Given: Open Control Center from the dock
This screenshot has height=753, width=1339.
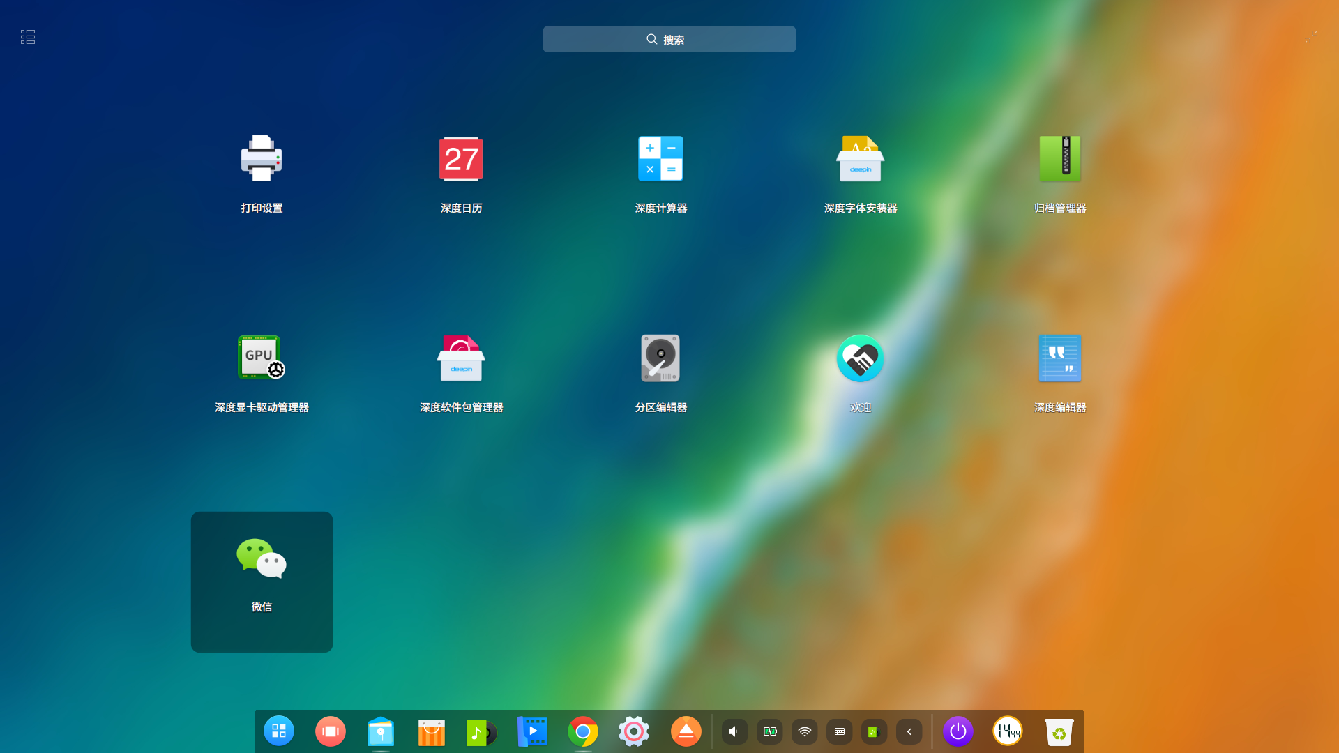Looking at the screenshot, I should click(634, 731).
